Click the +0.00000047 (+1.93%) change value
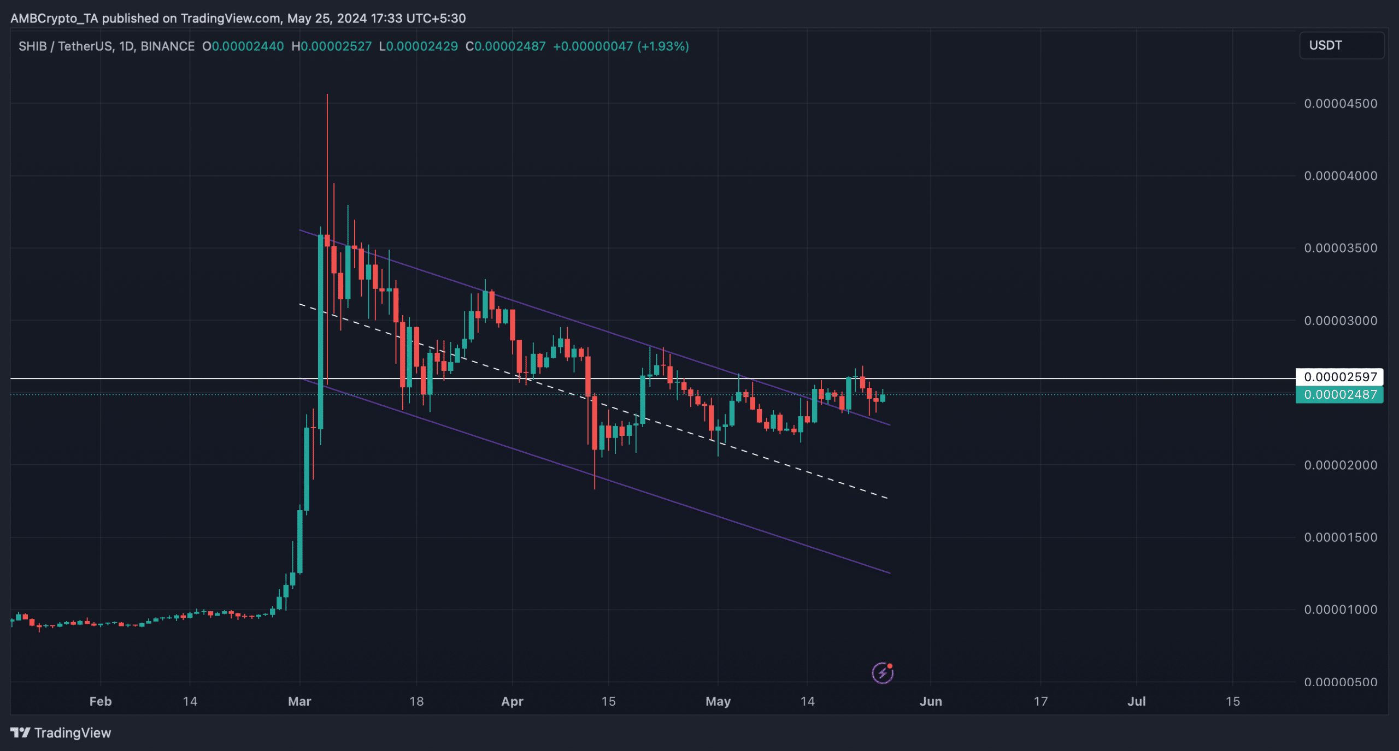The width and height of the screenshot is (1399, 751). [621, 46]
